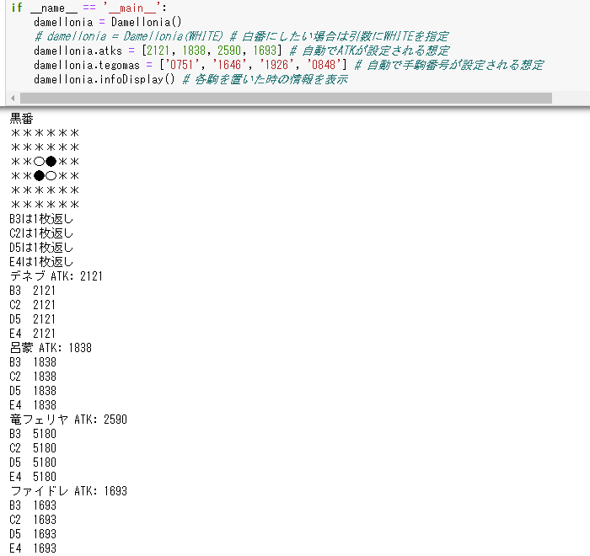
Task: Click the heading 呂蒙 ATK: 1838
Action: point(51,347)
